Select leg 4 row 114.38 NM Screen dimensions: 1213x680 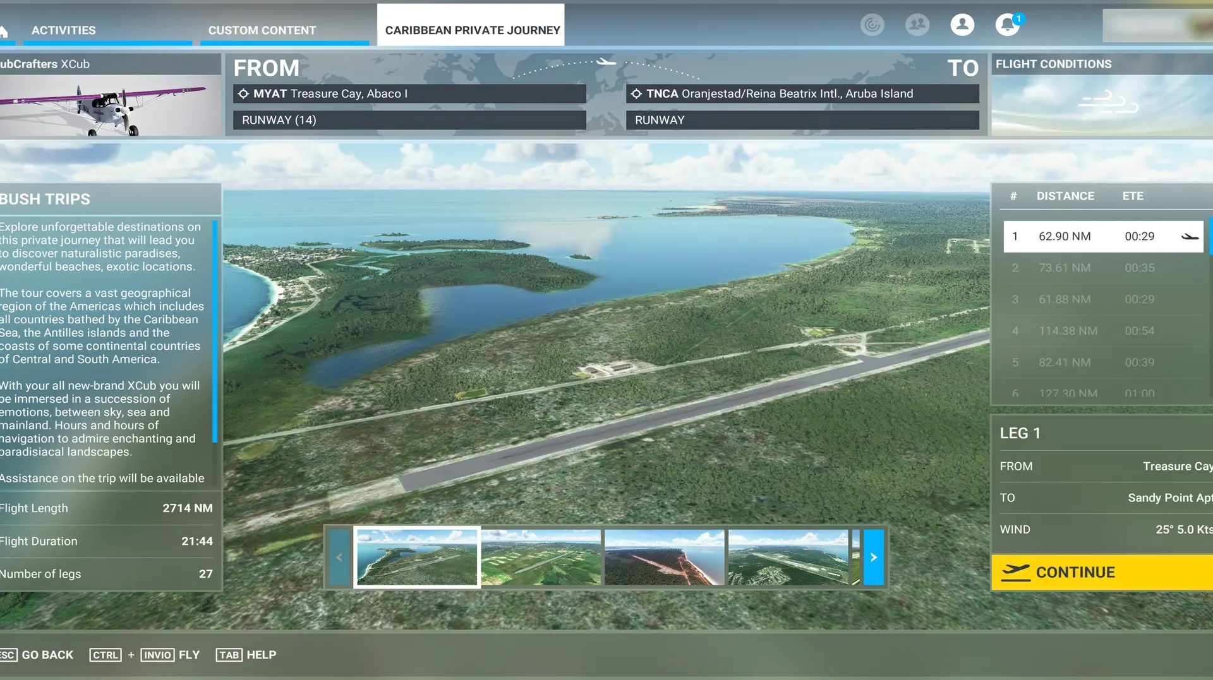[x=1103, y=331]
